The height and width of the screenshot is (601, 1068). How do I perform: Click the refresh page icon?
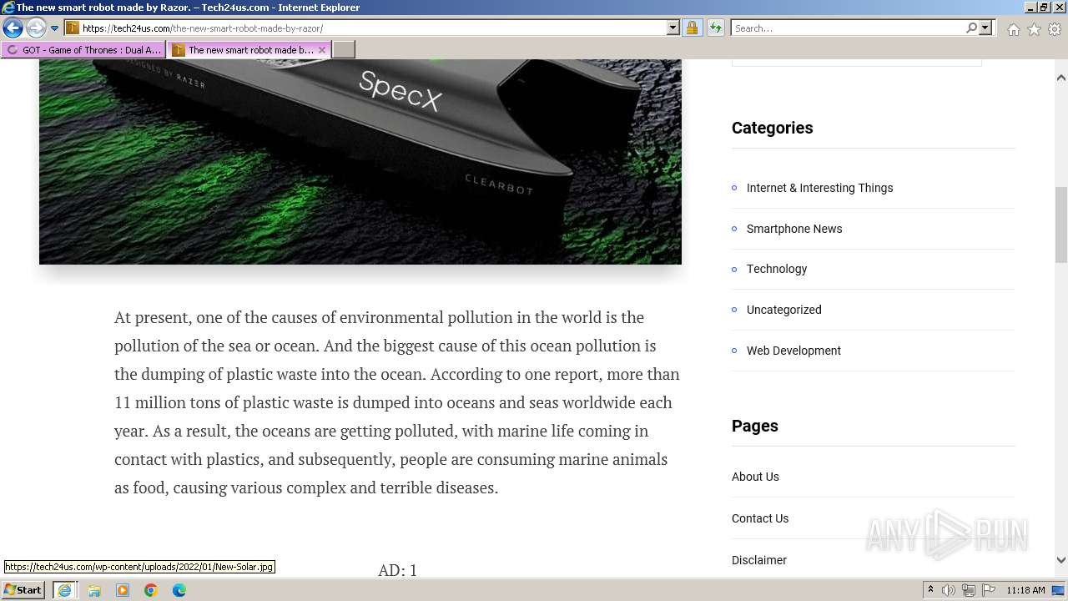point(715,28)
